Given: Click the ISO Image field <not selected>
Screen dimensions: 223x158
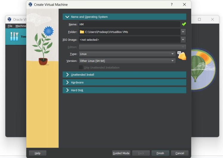Looking at the screenshot, I should (x=130, y=40).
